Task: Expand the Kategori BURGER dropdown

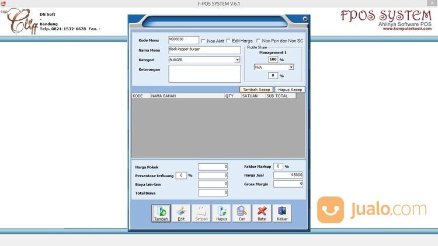Action: coord(237,60)
